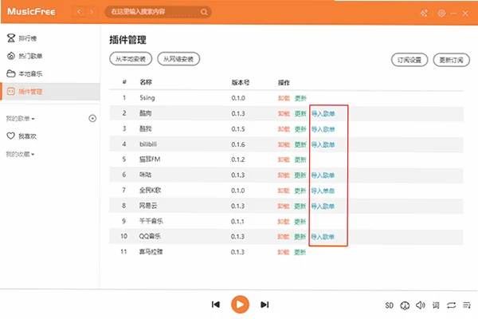Update the 网易云 plugin

click(300, 206)
